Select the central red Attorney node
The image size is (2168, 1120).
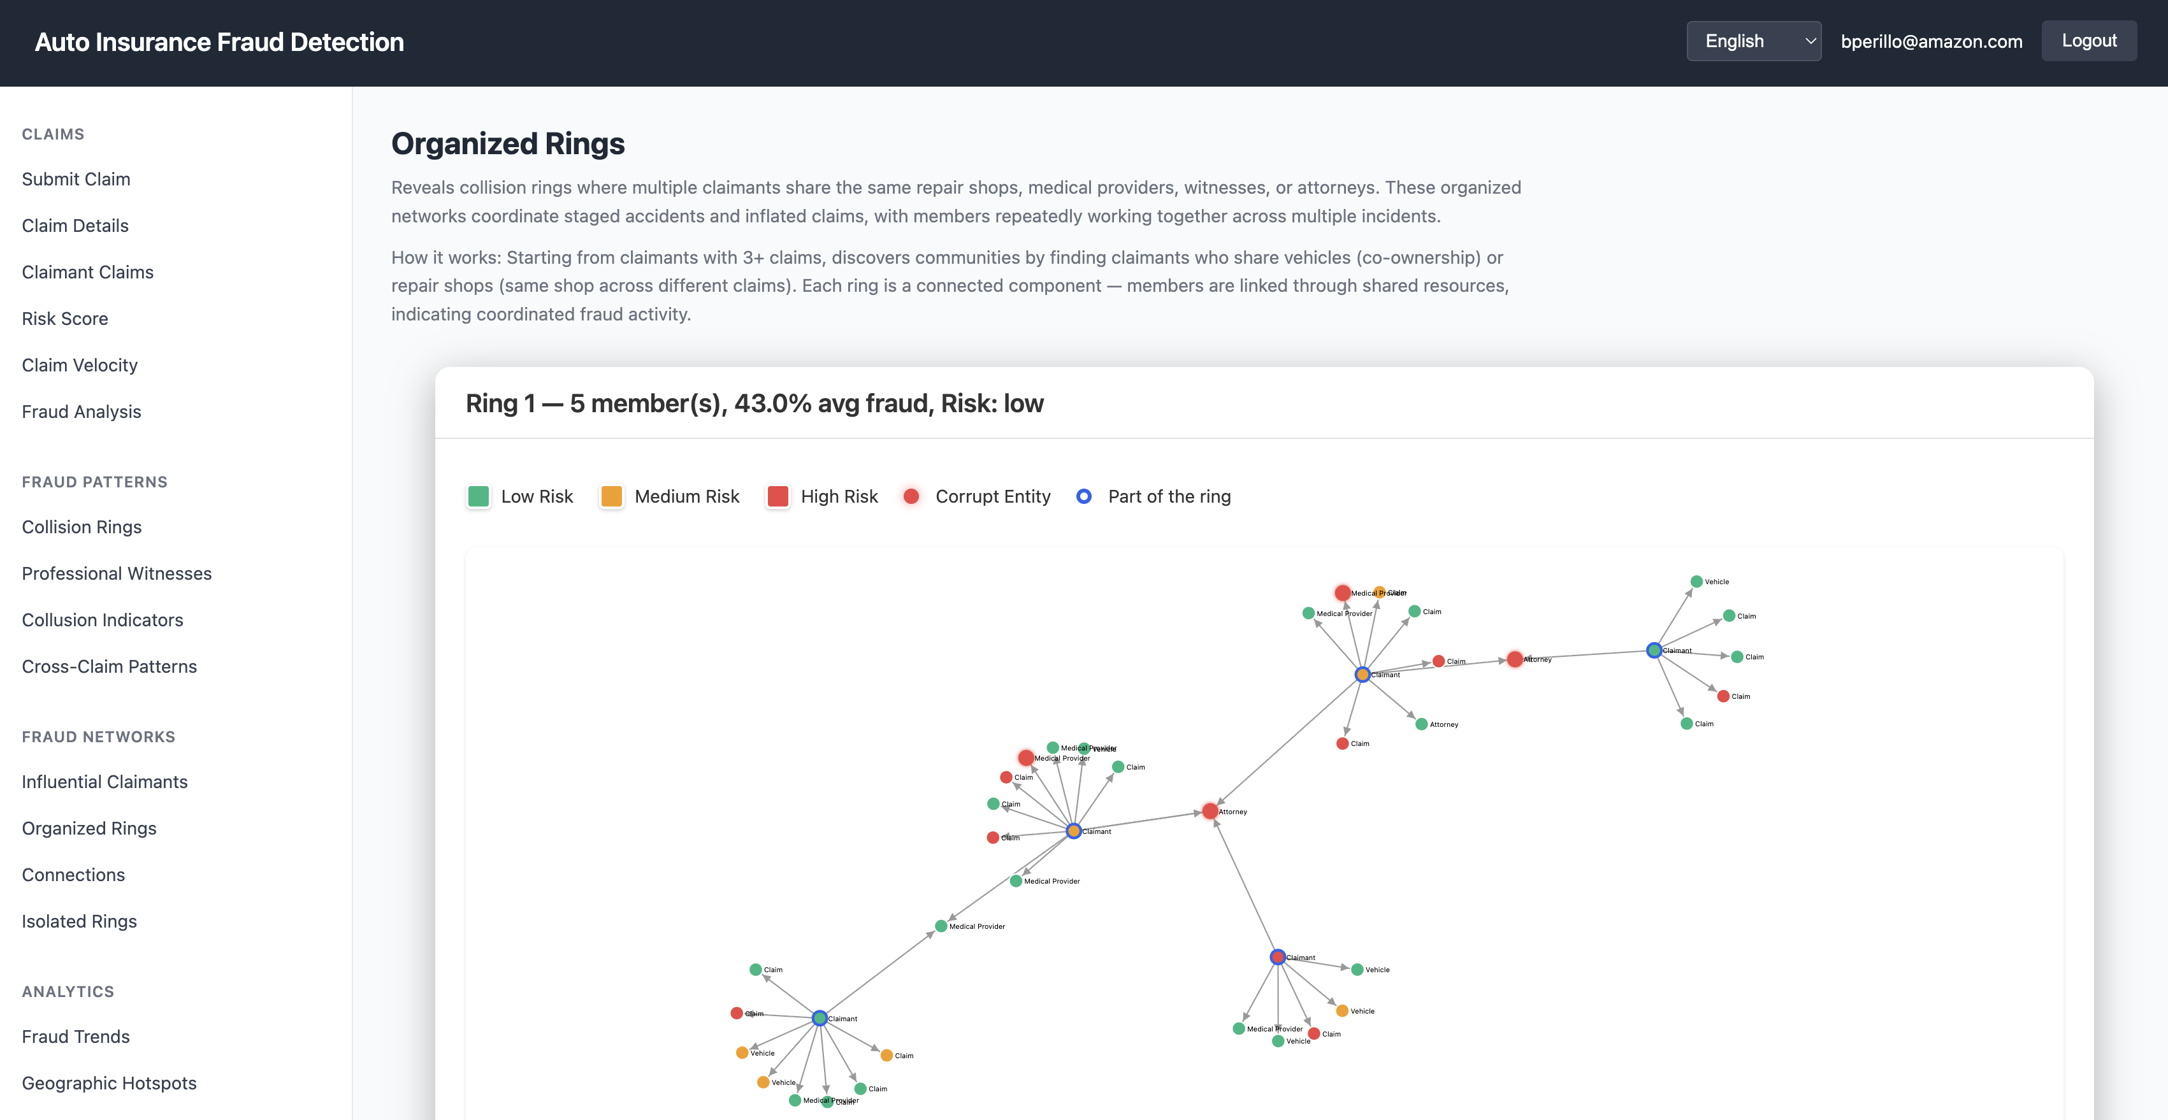point(1210,811)
